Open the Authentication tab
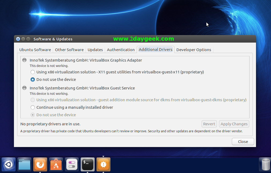This screenshot has height=173, width=271. pyautogui.click(x=121, y=50)
